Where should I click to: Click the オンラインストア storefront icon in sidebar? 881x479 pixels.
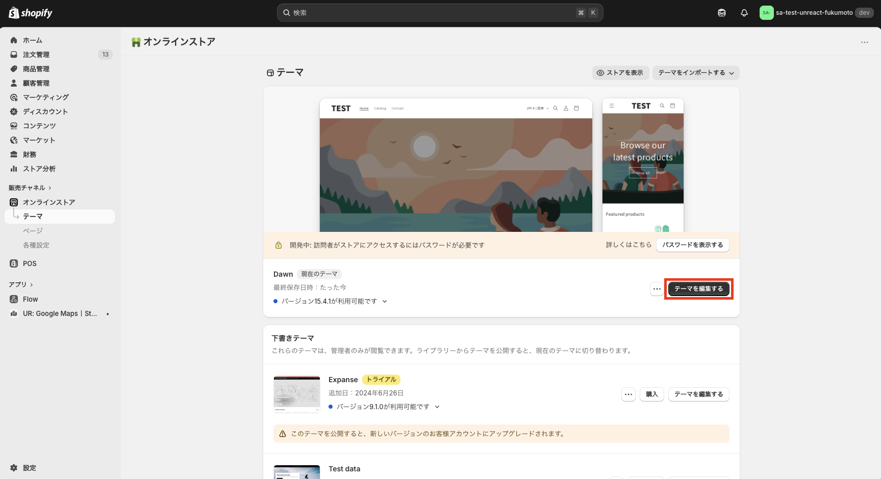click(x=14, y=202)
